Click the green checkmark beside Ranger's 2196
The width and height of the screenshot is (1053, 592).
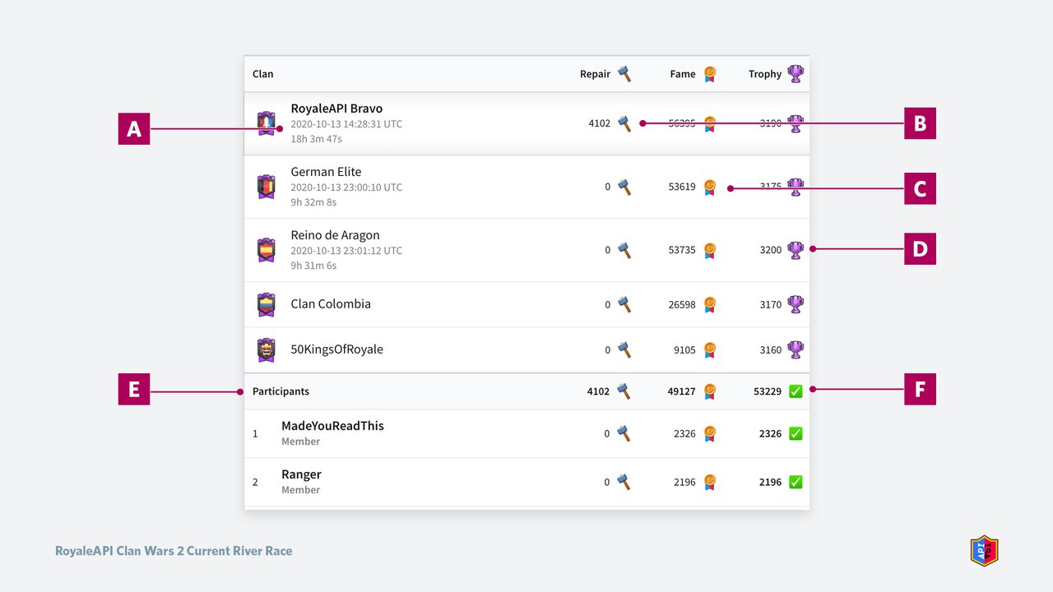pyautogui.click(x=796, y=482)
